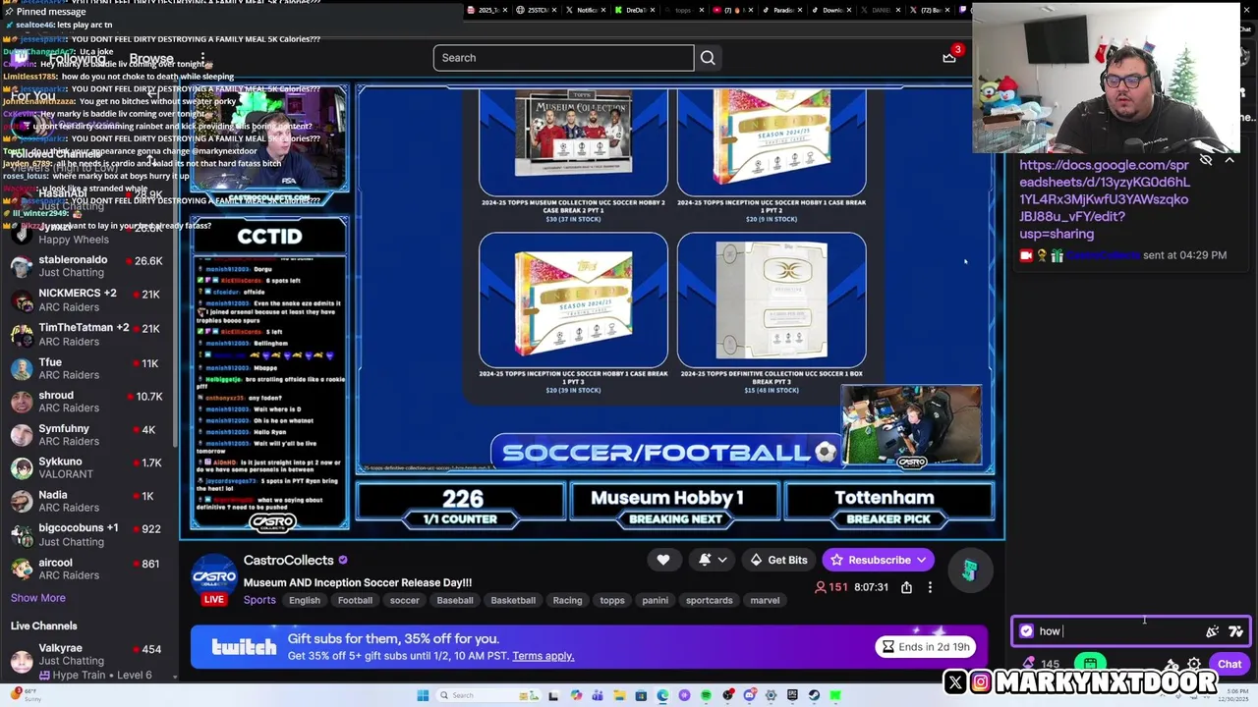This screenshot has width=1258, height=707.
Task: Select the Football tag
Action: (x=355, y=600)
